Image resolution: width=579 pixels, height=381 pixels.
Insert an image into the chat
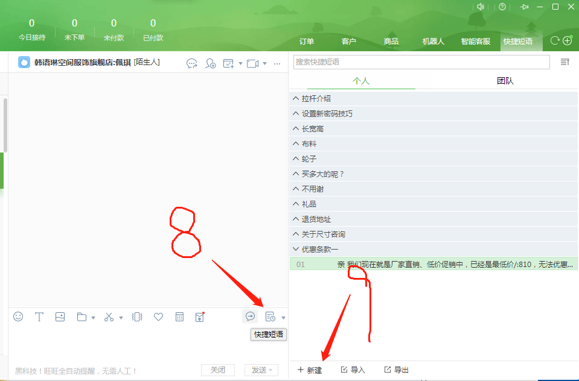tap(60, 316)
